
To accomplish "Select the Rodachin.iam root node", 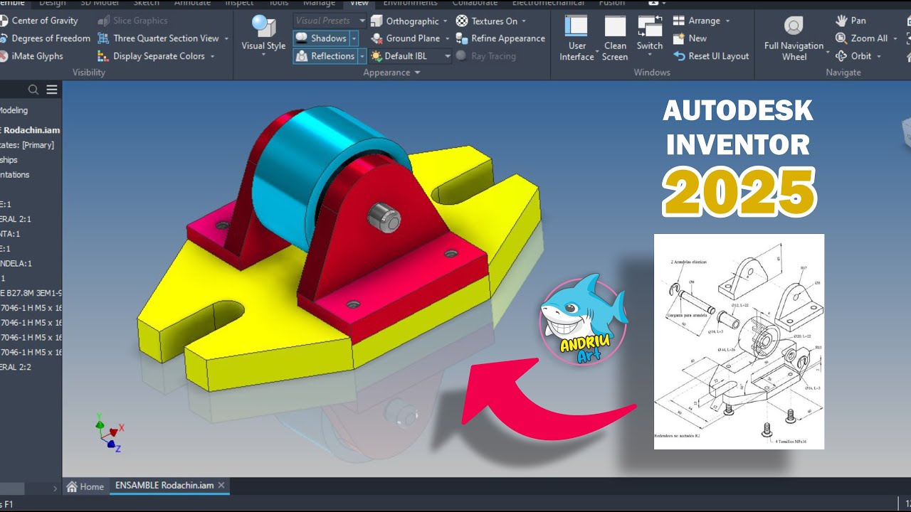I will [x=31, y=130].
